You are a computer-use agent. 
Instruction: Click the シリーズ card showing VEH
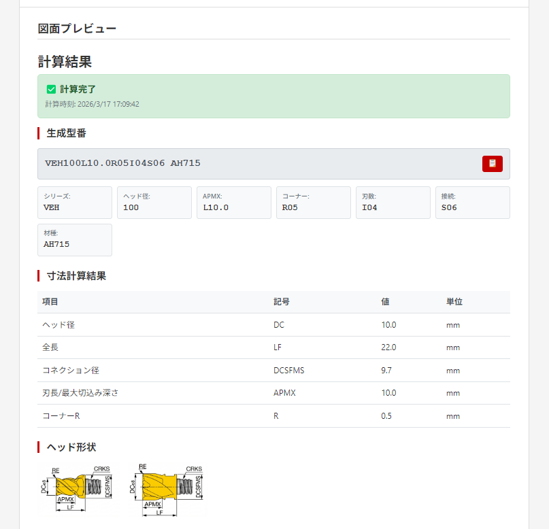tap(75, 203)
